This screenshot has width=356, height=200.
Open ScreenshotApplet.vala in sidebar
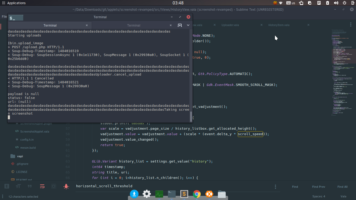point(35,132)
